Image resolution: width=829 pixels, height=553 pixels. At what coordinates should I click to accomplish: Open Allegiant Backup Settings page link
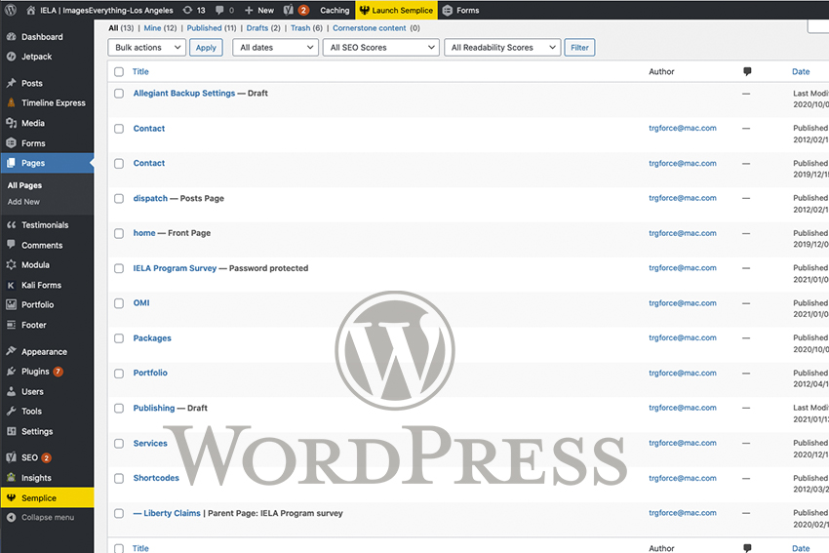coord(184,93)
